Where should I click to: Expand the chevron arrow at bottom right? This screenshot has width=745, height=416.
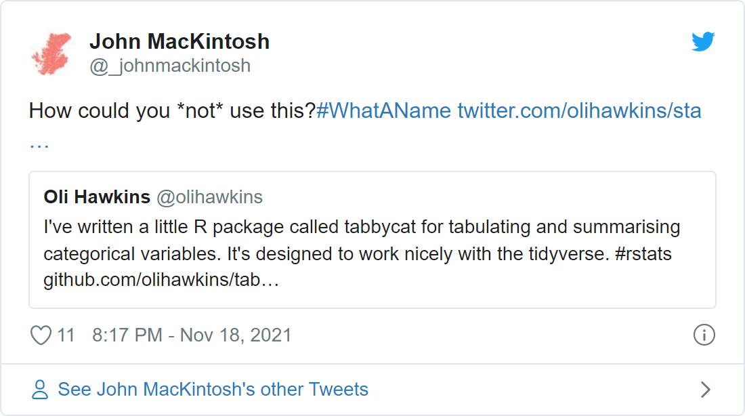click(706, 390)
